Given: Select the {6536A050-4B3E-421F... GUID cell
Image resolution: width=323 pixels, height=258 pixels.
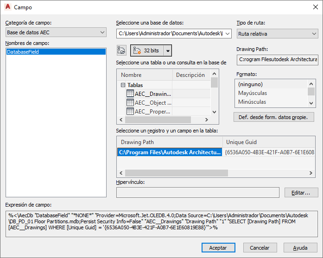Looking at the screenshot, I should 269,152.
